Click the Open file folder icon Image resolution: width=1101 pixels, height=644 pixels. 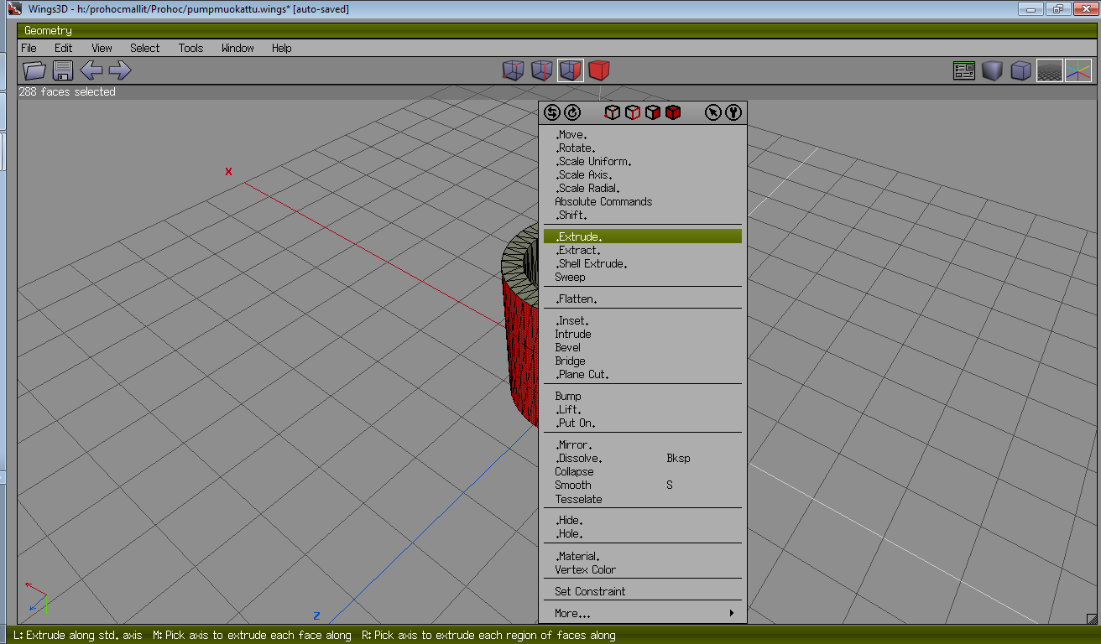(34, 70)
